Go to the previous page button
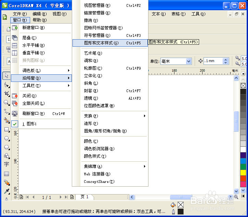 [34, 197]
